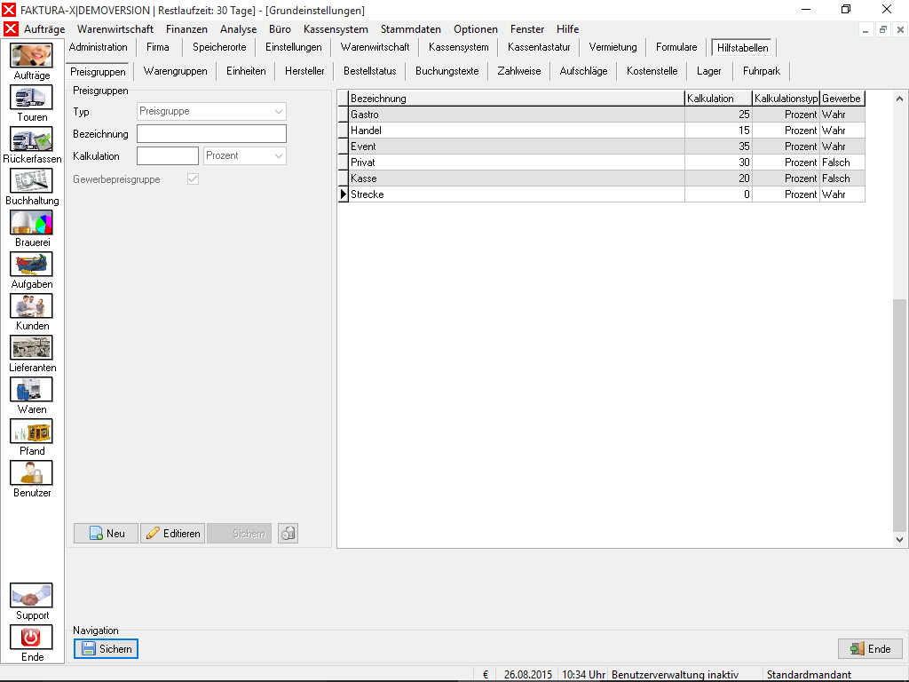Switch to the Hersteller sub-tab
Screen dimensions: 909x682
click(304, 71)
